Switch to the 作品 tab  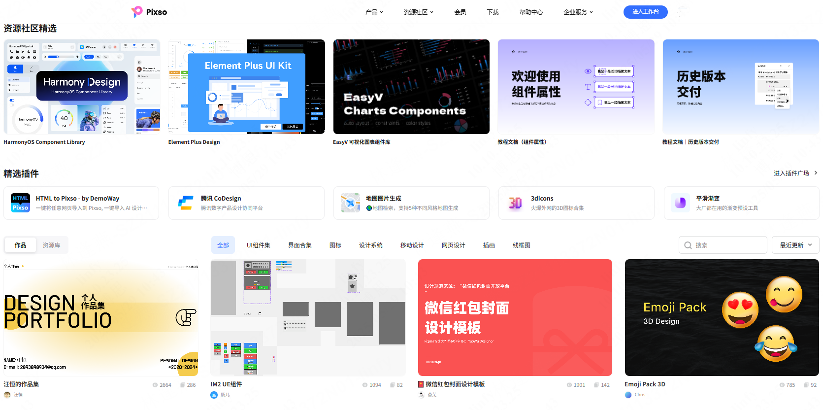20,245
